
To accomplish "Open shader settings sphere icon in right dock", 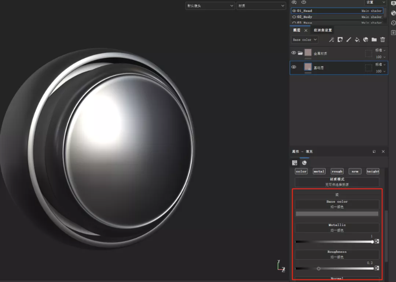I will tap(393, 13).
